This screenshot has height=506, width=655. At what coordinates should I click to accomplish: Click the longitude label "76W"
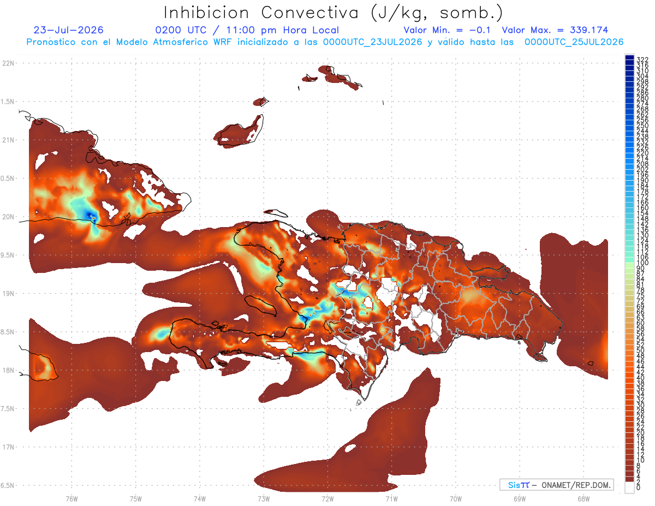[72, 498]
